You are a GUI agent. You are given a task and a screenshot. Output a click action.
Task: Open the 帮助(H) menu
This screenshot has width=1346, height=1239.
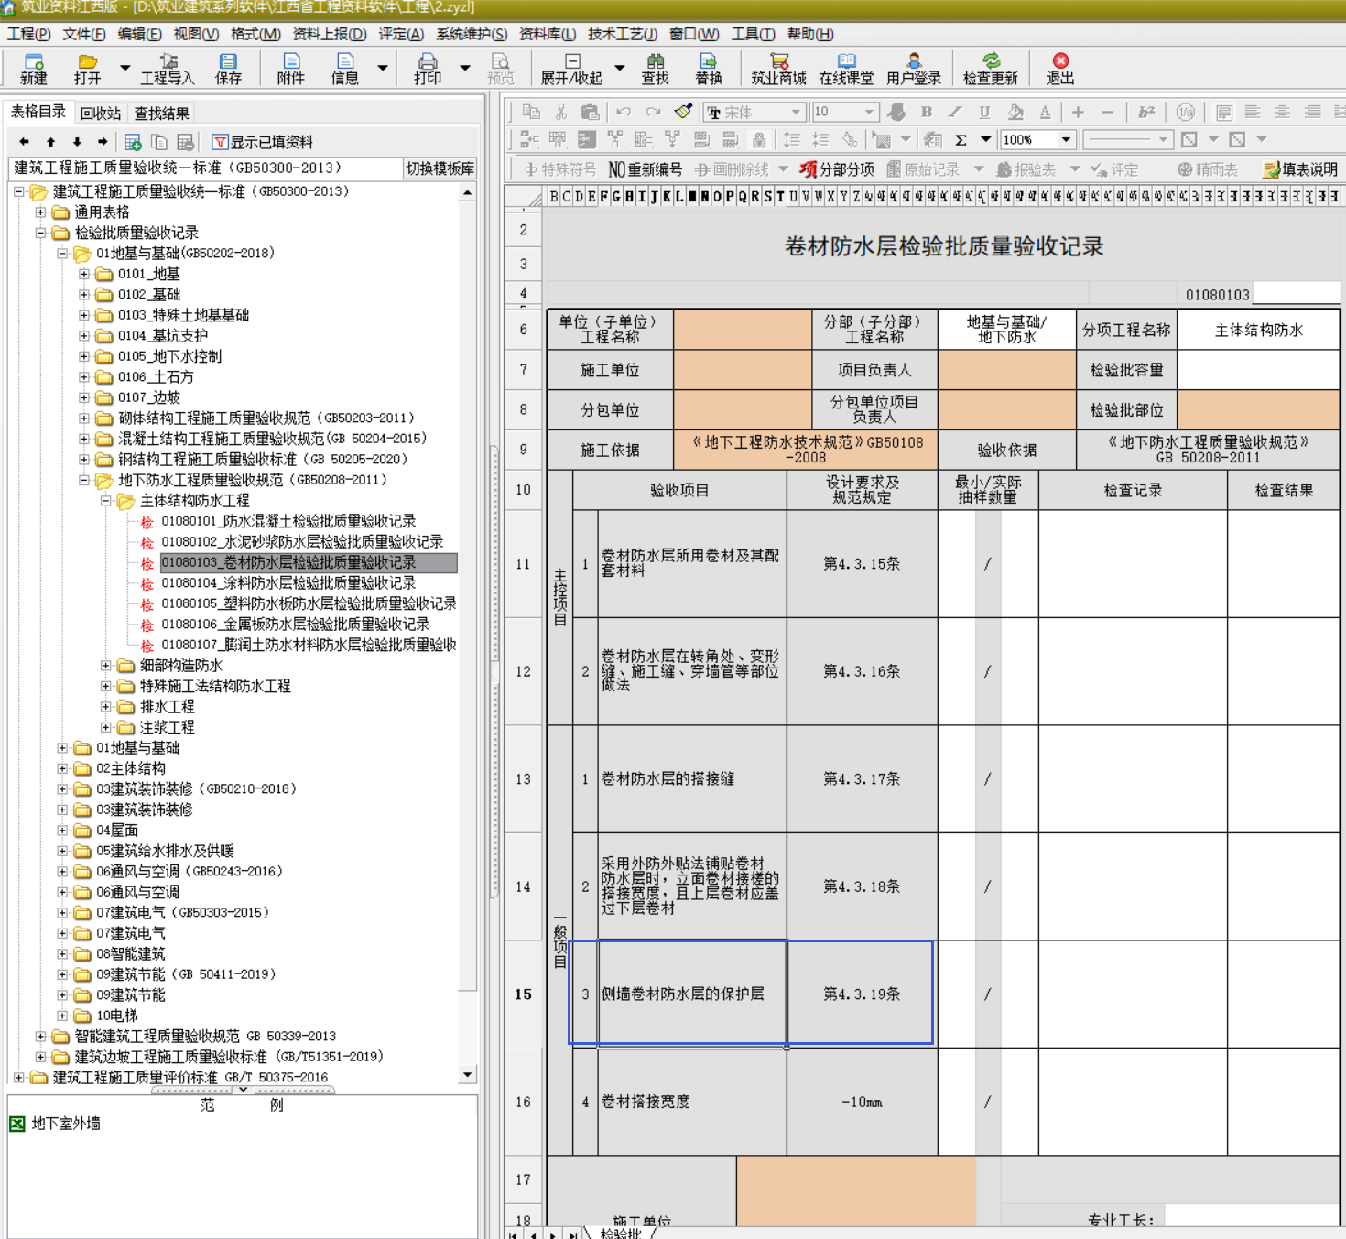click(x=810, y=34)
